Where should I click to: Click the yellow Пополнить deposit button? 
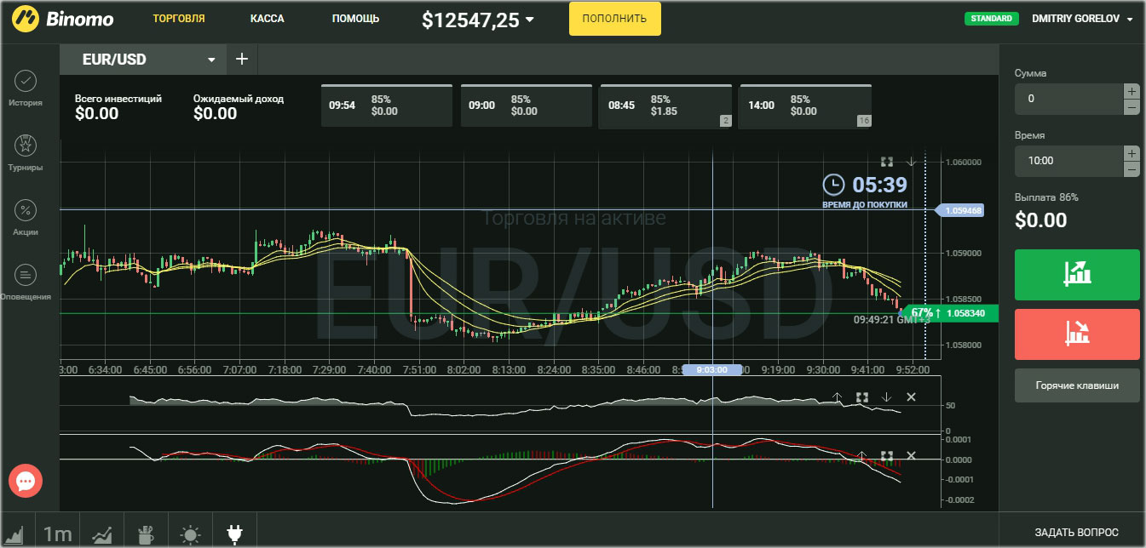[614, 19]
